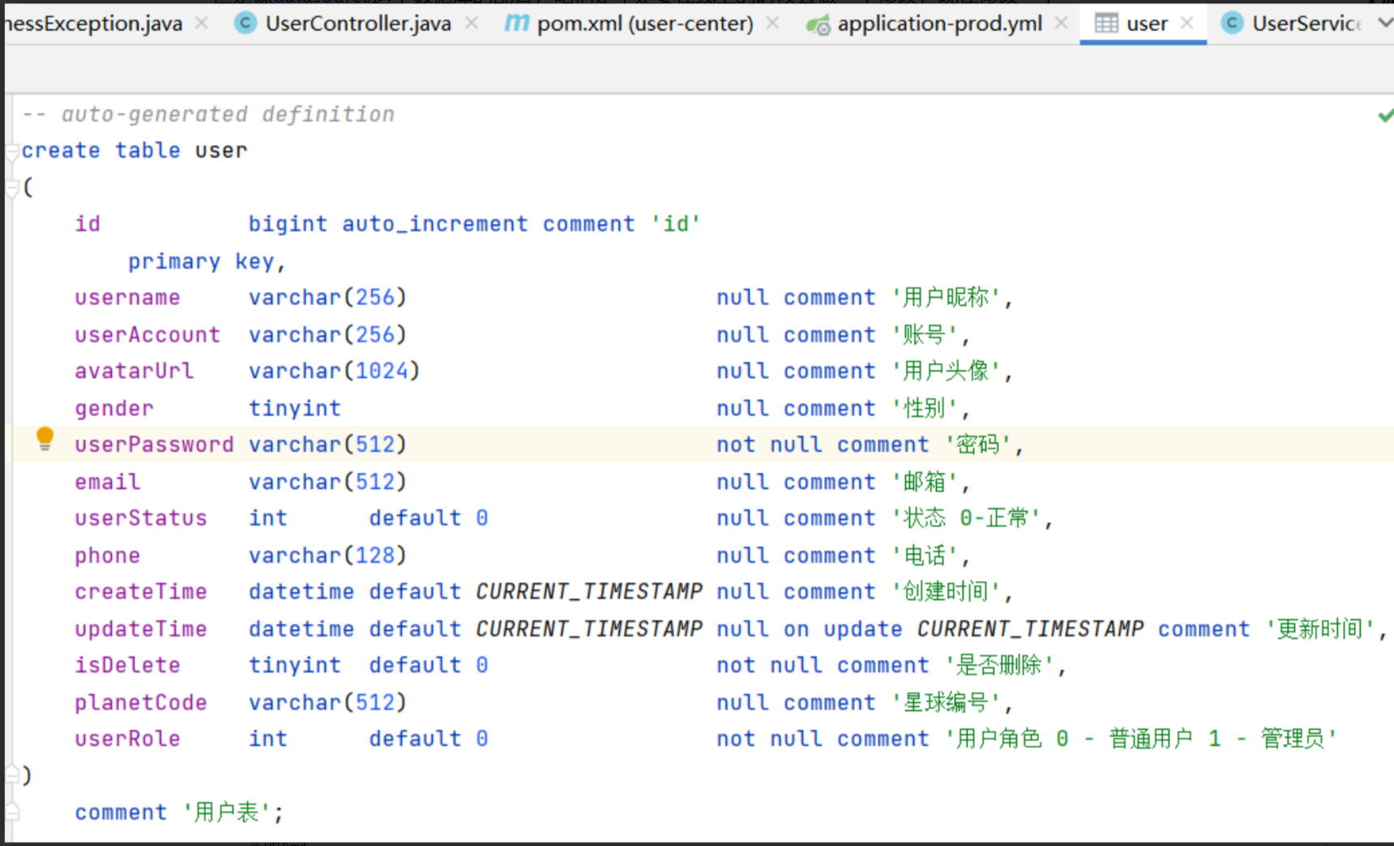Switch to the UserController.java tab

point(357,23)
